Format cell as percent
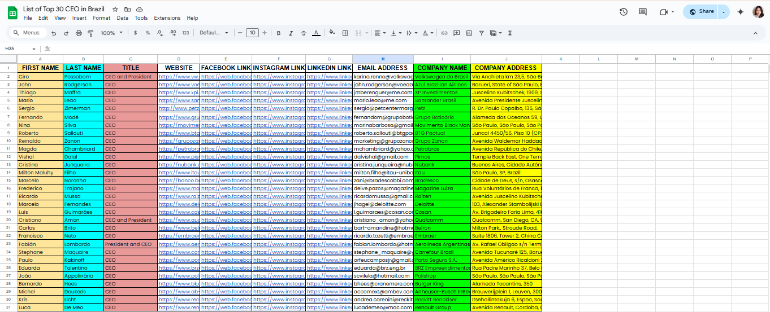The height and width of the screenshot is (312, 770). [148, 33]
